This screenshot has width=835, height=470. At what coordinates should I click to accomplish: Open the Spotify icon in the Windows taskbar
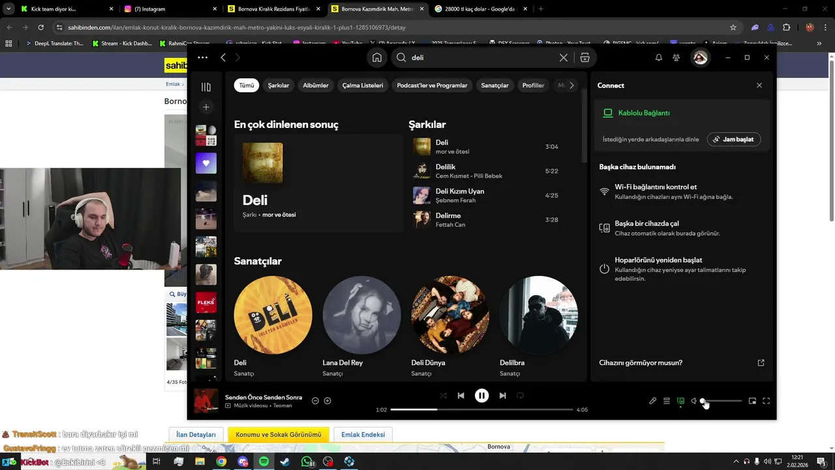coord(264,462)
